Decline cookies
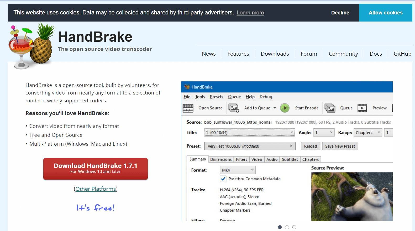415x231 pixels. [340, 13]
